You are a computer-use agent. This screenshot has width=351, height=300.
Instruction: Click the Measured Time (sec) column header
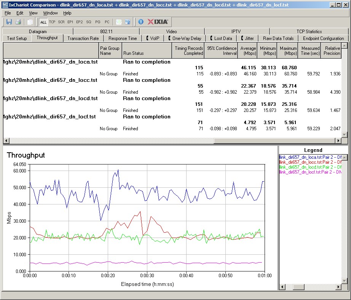310,51
